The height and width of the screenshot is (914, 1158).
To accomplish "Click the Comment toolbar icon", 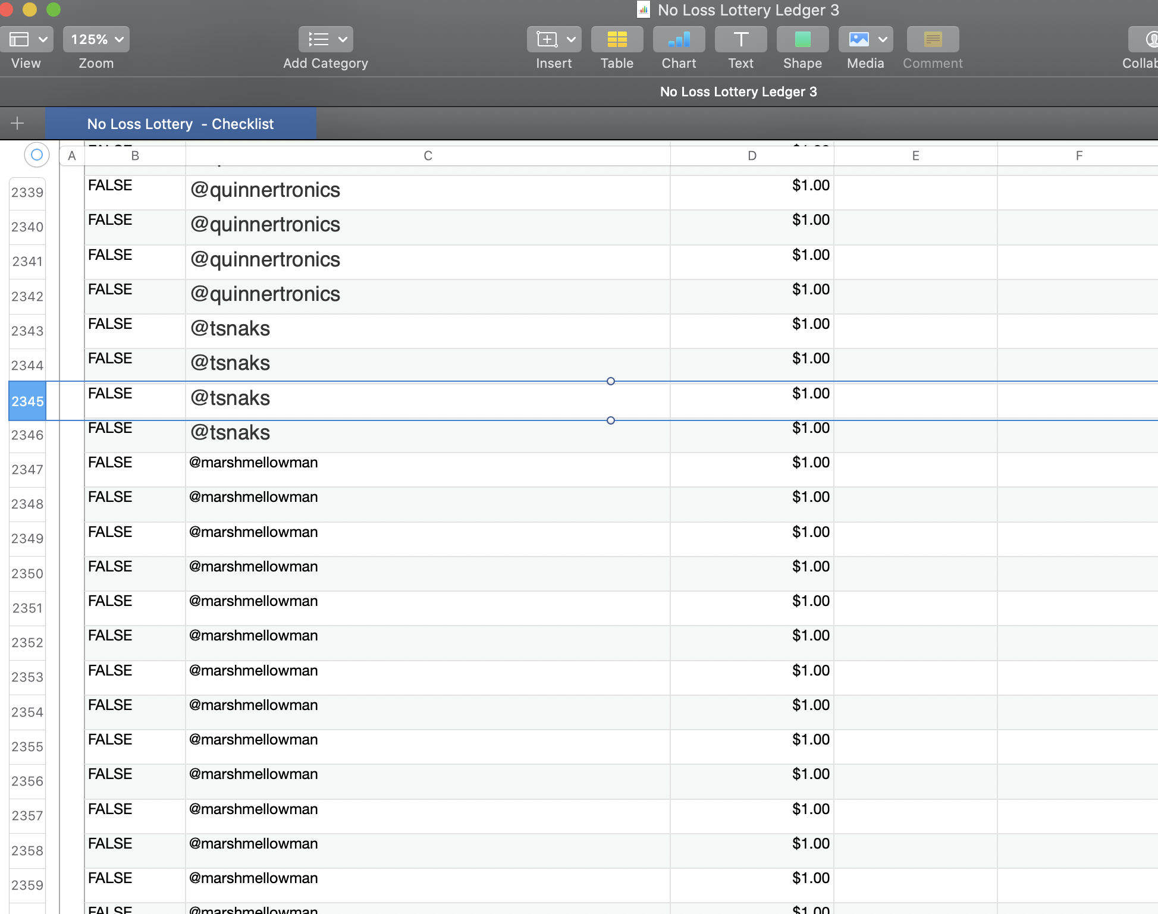I will pyautogui.click(x=933, y=39).
